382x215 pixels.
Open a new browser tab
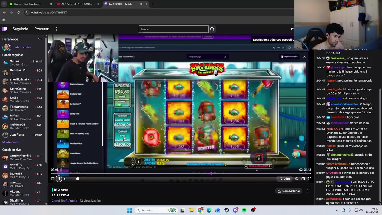(153, 4)
